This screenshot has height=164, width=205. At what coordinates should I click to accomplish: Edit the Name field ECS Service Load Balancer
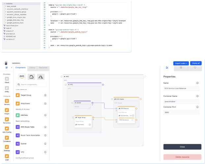click(181, 88)
